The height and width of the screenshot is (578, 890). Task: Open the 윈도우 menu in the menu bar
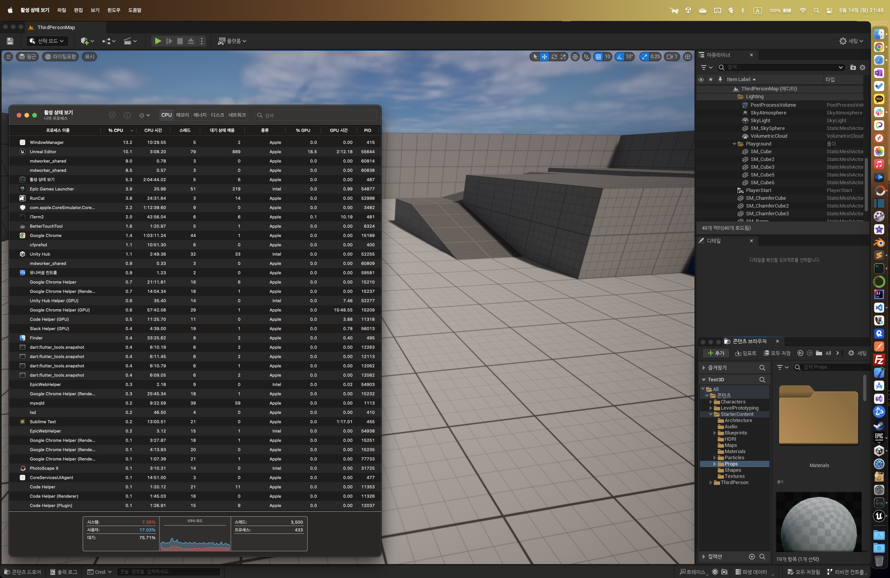pos(114,10)
